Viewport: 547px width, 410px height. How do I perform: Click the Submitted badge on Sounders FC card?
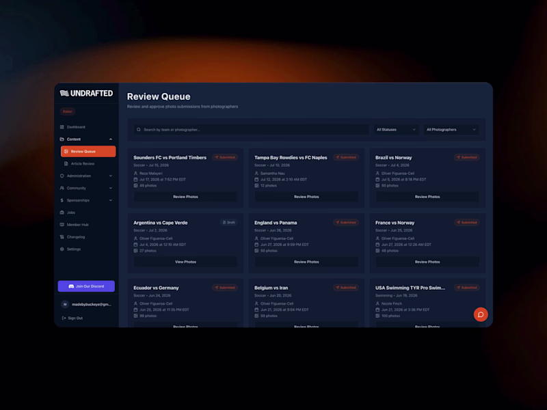click(x=225, y=157)
